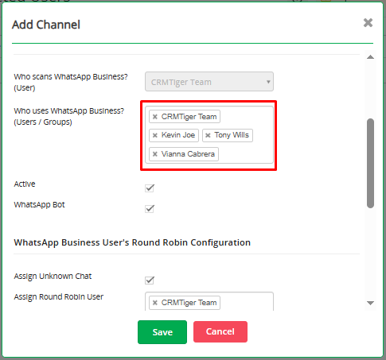Click the Active label
Screen dimensions: 386x360
tap(25, 184)
